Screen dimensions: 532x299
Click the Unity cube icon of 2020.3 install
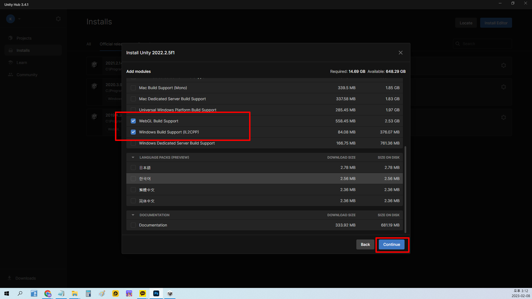tap(94, 86)
